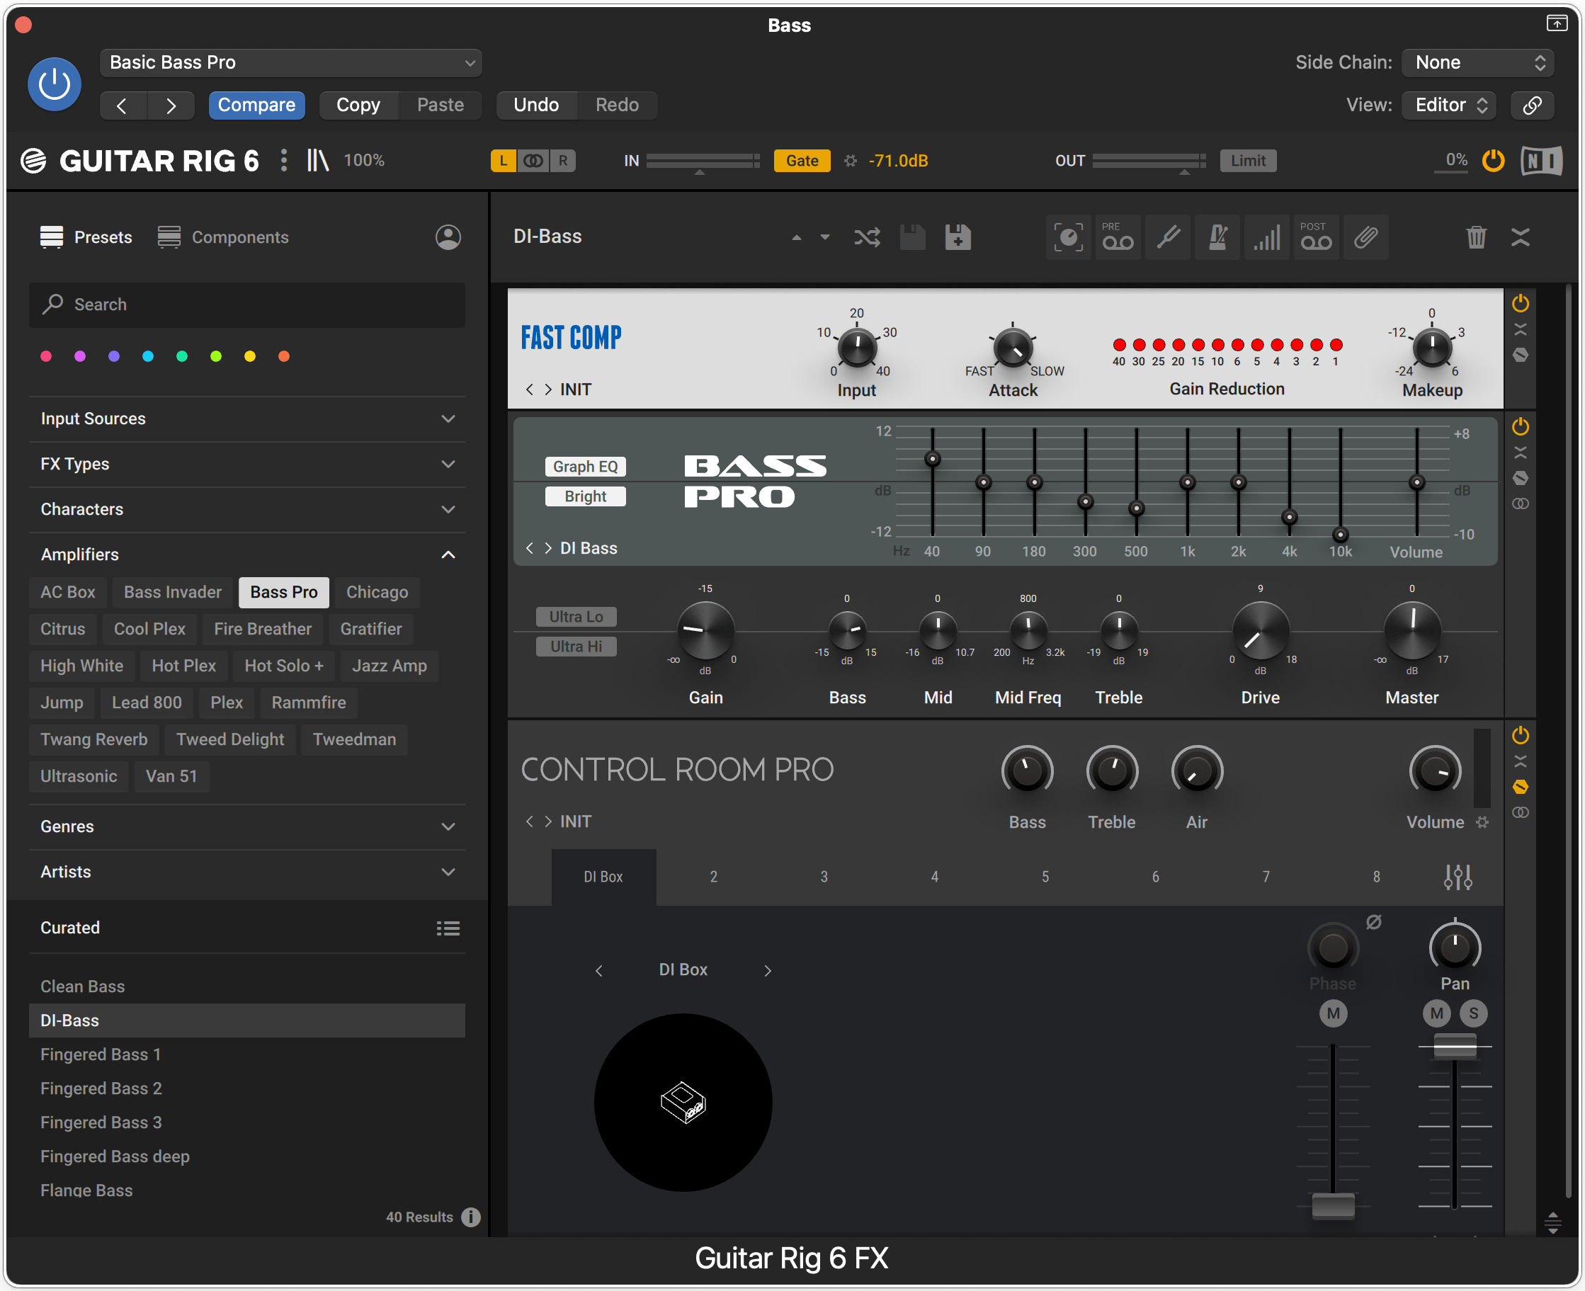This screenshot has height=1291, width=1585.
Task: Select the cyan color tag
Action: [x=148, y=356]
